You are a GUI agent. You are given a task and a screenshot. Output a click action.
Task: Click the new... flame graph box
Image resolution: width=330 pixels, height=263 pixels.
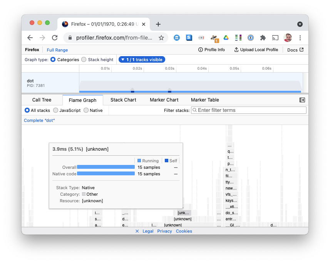pyautogui.click(x=231, y=188)
